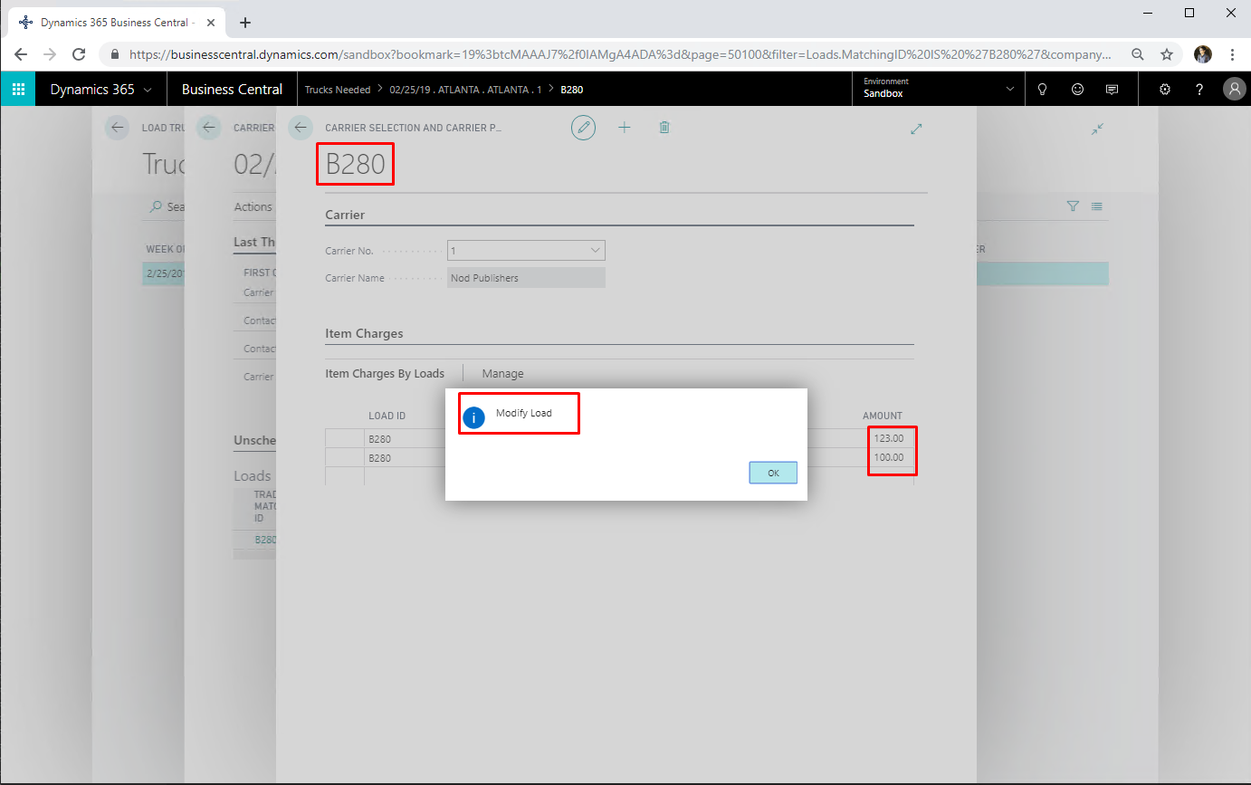Click the browser address bar URL
This screenshot has width=1251, height=785.
(x=620, y=54)
